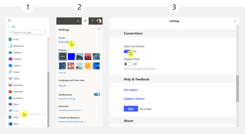This screenshot has width=245, height=134.
Task: Launch the Outlook app icon
Action: (x=10, y=65)
